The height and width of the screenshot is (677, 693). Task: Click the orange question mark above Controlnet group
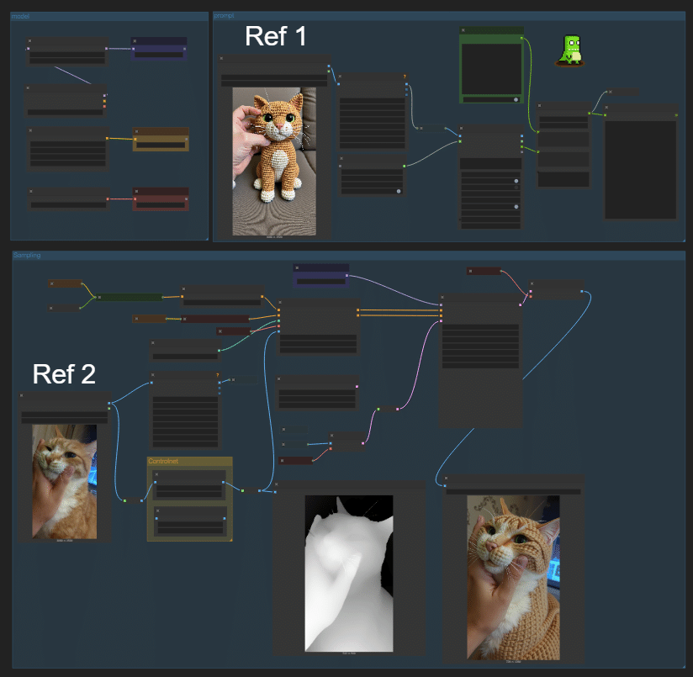coord(218,375)
